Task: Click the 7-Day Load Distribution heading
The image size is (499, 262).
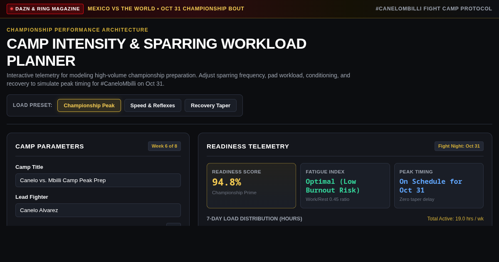Action: pyautogui.click(x=254, y=219)
